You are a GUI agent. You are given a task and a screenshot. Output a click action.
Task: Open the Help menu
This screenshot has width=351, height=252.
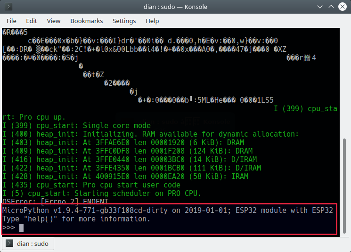point(152,21)
